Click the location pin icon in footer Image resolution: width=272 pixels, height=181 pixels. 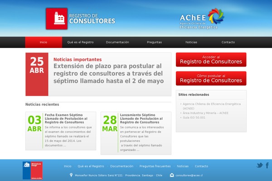71,175
